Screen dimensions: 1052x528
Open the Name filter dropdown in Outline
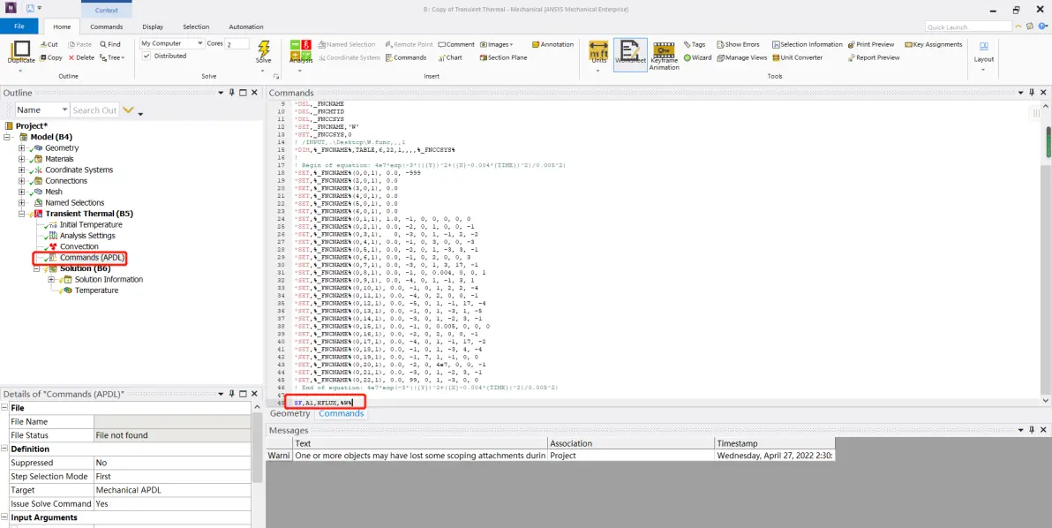tap(41, 110)
